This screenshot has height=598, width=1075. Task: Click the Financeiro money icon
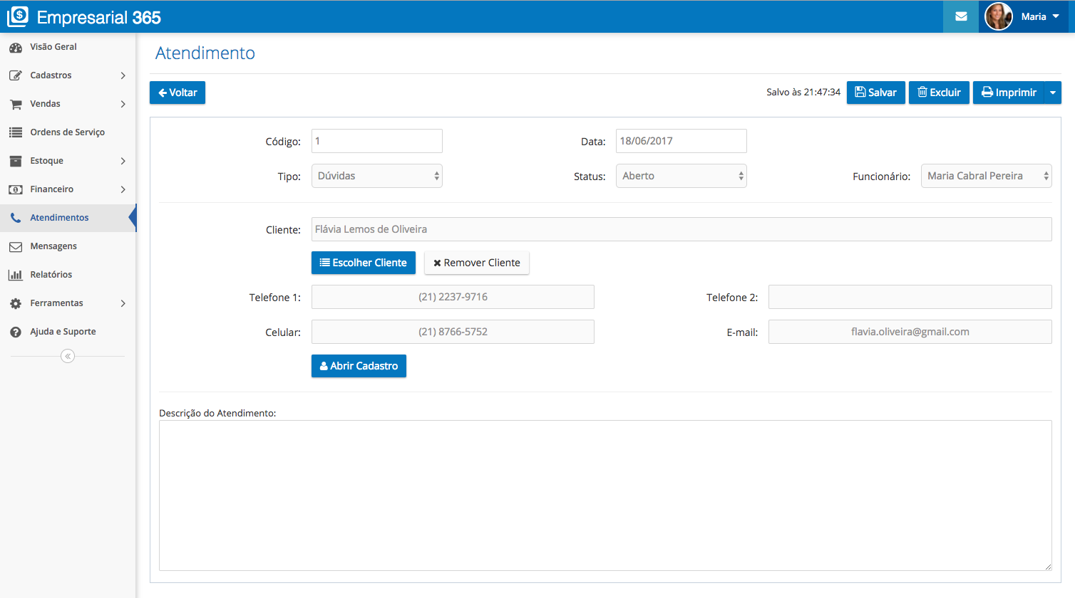click(16, 189)
